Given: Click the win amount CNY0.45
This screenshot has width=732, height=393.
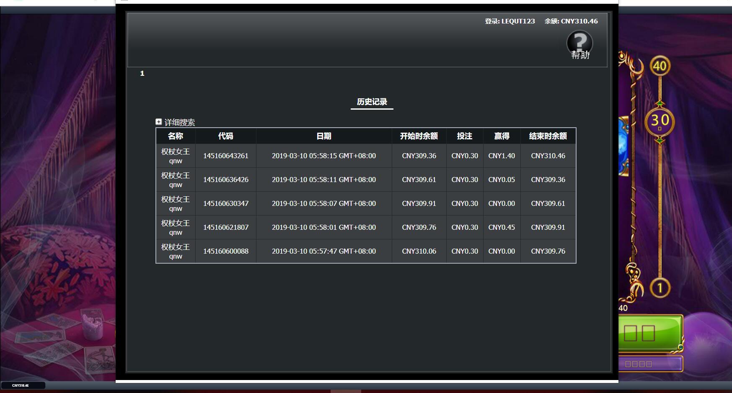Looking at the screenshot, I should [502, 227].
